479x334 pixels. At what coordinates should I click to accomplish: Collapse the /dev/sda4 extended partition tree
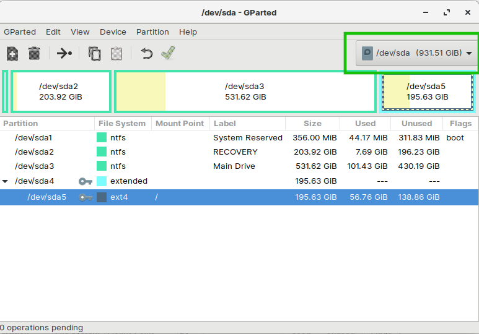pyautogui.click(x=5, y=181)
